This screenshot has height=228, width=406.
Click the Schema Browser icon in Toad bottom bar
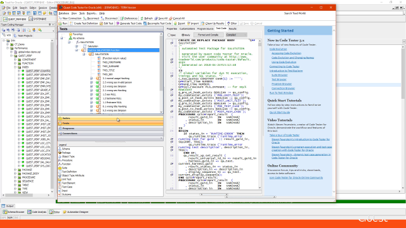click(5, 212)
